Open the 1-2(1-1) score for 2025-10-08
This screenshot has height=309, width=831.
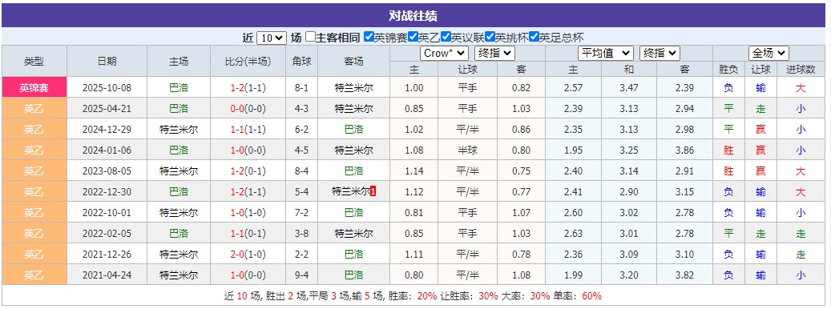pyautogui.click(x=248, y=88)
